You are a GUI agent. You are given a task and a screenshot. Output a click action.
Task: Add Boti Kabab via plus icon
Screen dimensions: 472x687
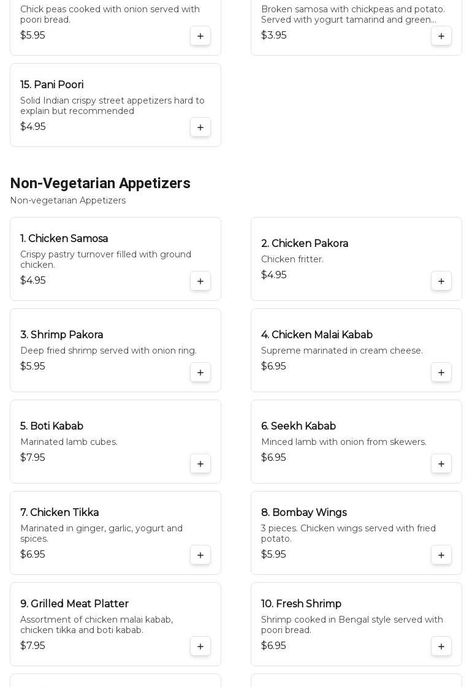(x=200, y=464)
